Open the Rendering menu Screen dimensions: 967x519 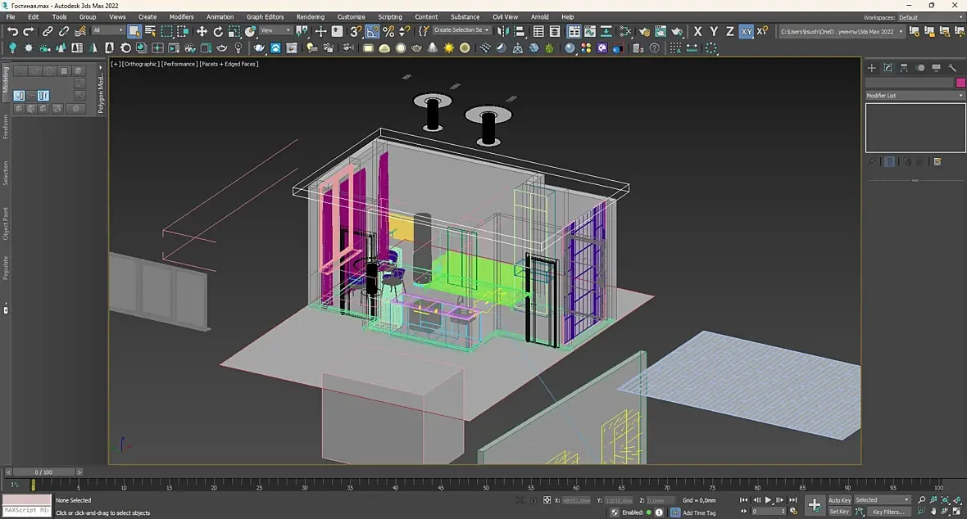[310, 16]
